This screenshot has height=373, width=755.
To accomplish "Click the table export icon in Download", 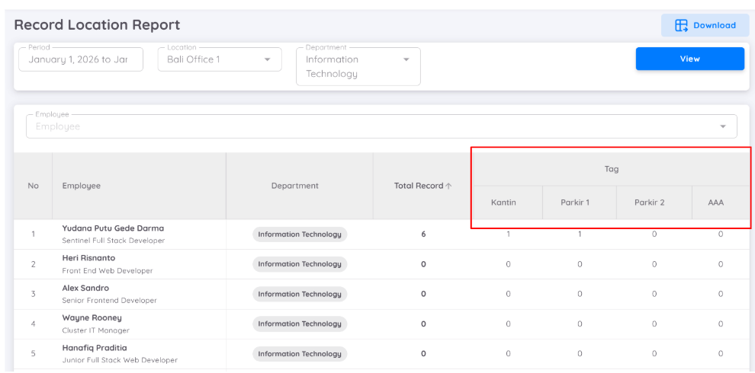I will [681, 25].
